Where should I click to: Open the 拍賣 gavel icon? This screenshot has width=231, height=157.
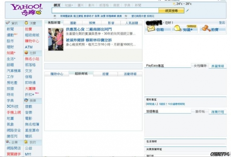click(206, 28)
